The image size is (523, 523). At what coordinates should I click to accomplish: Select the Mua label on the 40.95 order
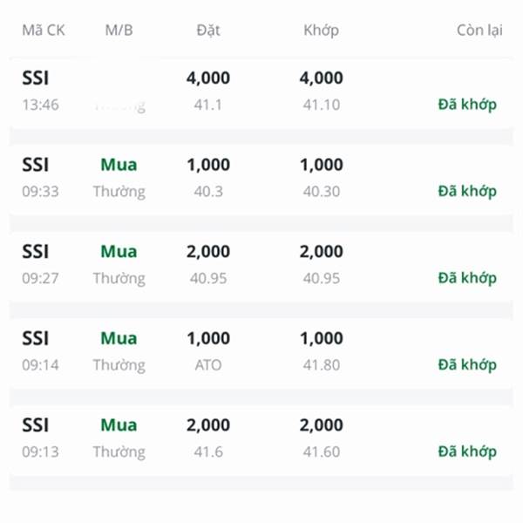119,252
